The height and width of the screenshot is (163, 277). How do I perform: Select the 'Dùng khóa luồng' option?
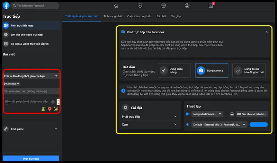pyautogui.click(x=174, y=70)
